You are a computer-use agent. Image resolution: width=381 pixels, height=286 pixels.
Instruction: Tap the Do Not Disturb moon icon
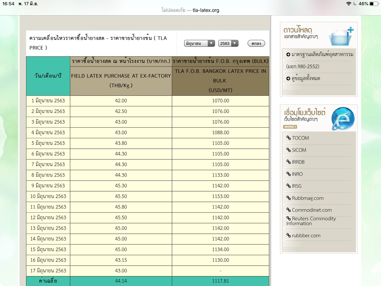click(355, 4)
